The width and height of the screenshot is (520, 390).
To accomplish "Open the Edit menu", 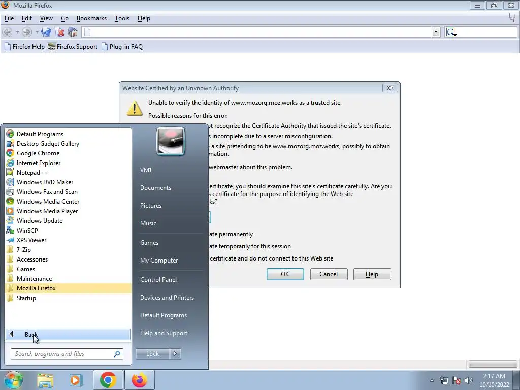I will (x=27, y=18).
